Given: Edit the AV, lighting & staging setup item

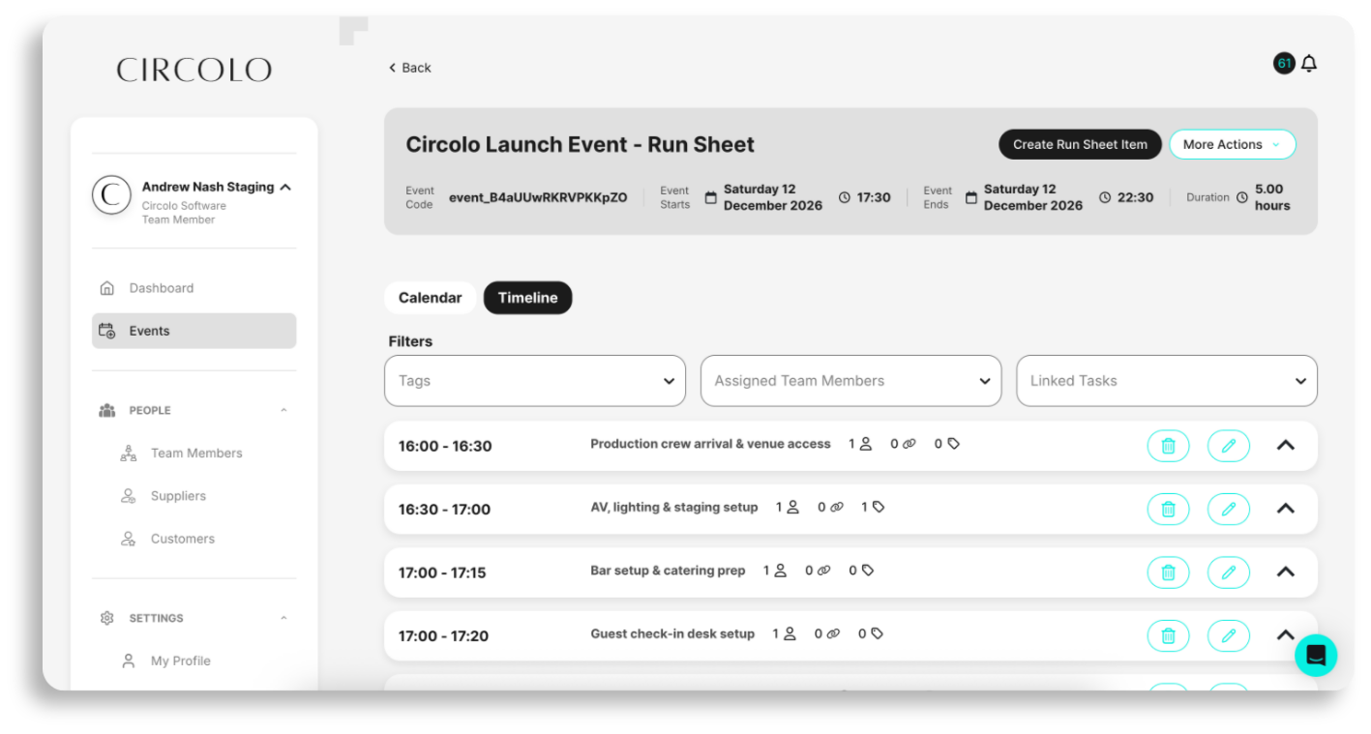Looking at the screenshot, I should 1228,509.
